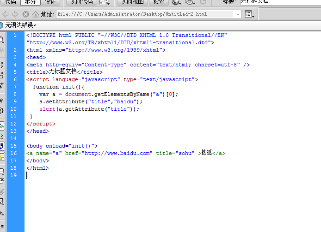Click the 无语法错误 message text
The image size is (321, 232).
(x=21, y=25)
